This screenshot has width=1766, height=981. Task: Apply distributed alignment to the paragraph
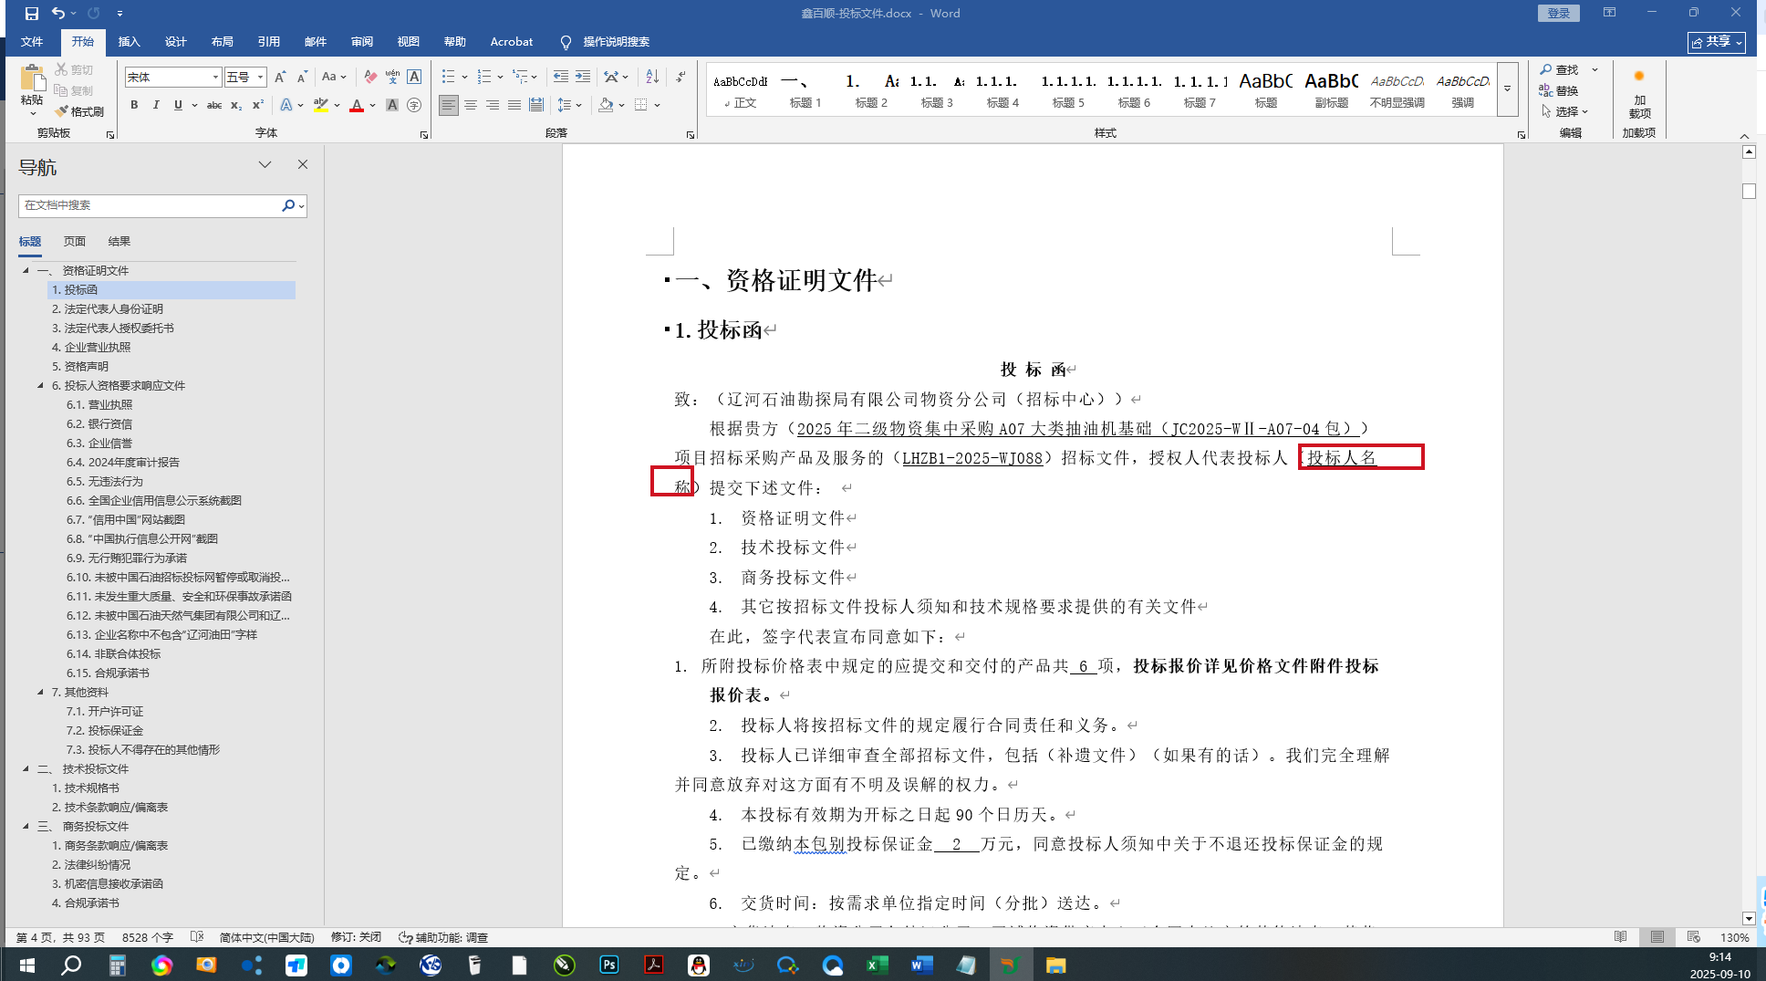536,105
